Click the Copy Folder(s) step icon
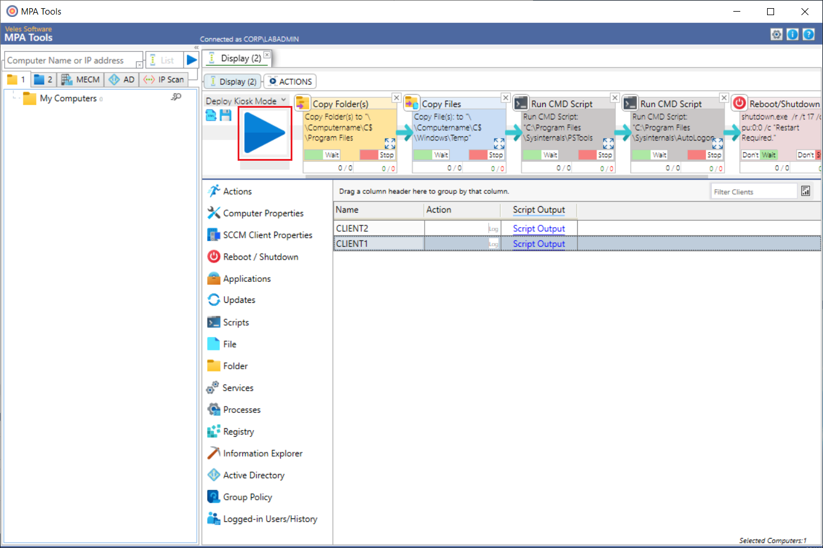The image size is (823, 548). coord(302,103)
